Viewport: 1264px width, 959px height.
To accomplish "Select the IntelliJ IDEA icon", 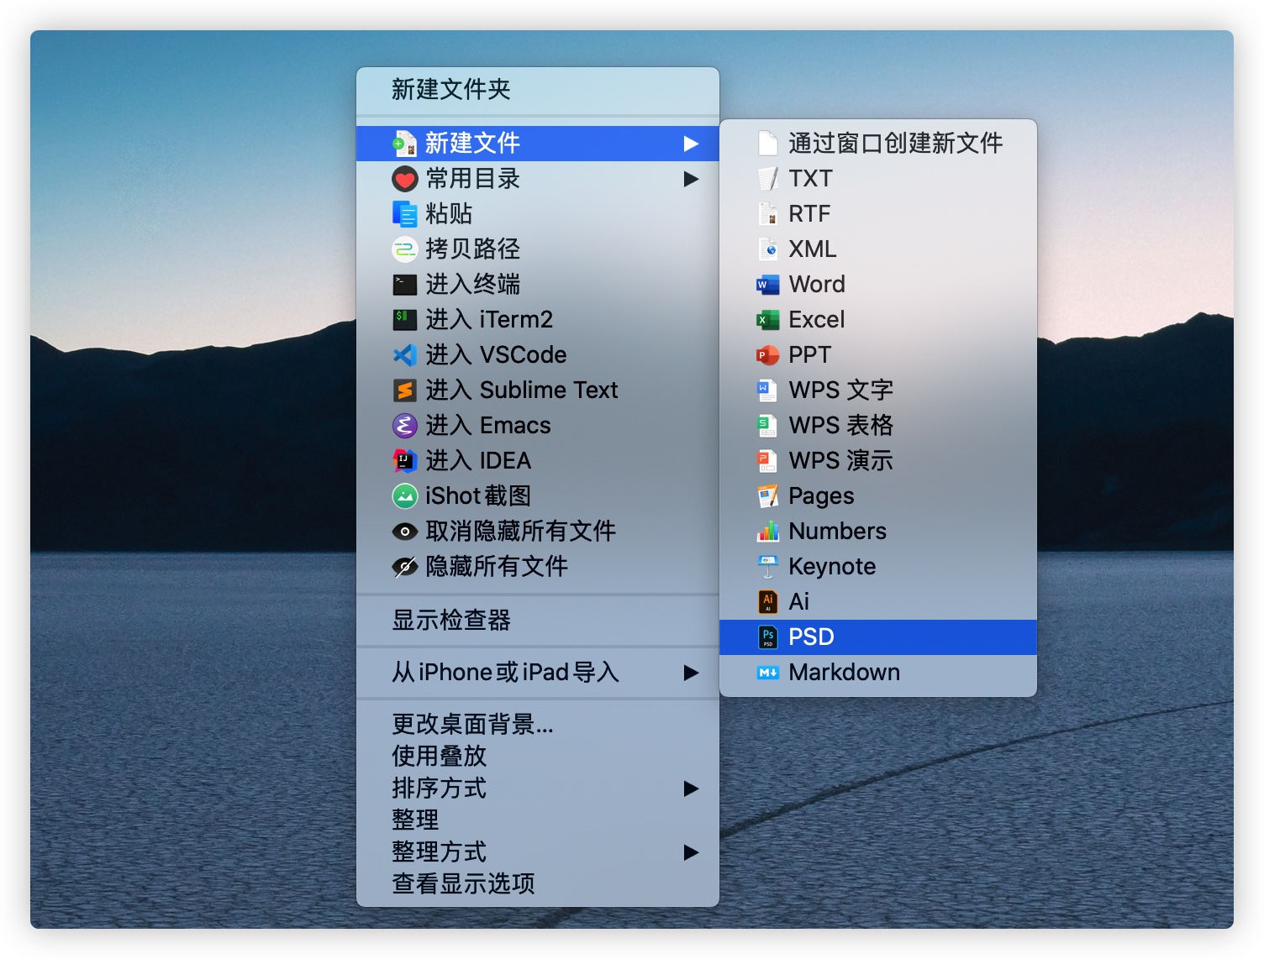I will (x=404, y=460).
